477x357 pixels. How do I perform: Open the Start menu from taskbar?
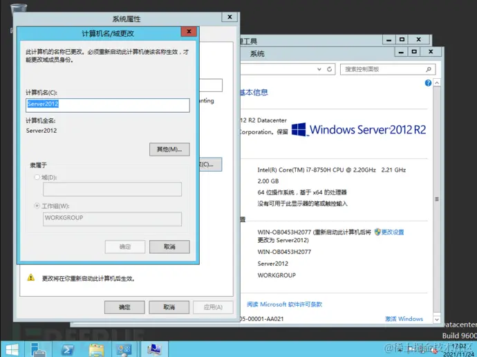coord(12,349)
